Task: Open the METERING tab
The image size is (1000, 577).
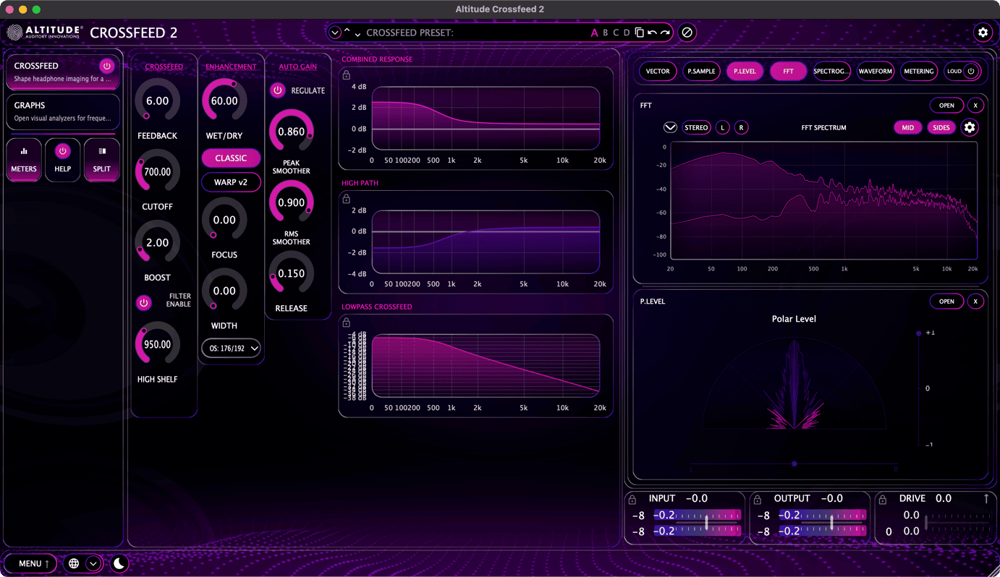Action: click(919, 72)
